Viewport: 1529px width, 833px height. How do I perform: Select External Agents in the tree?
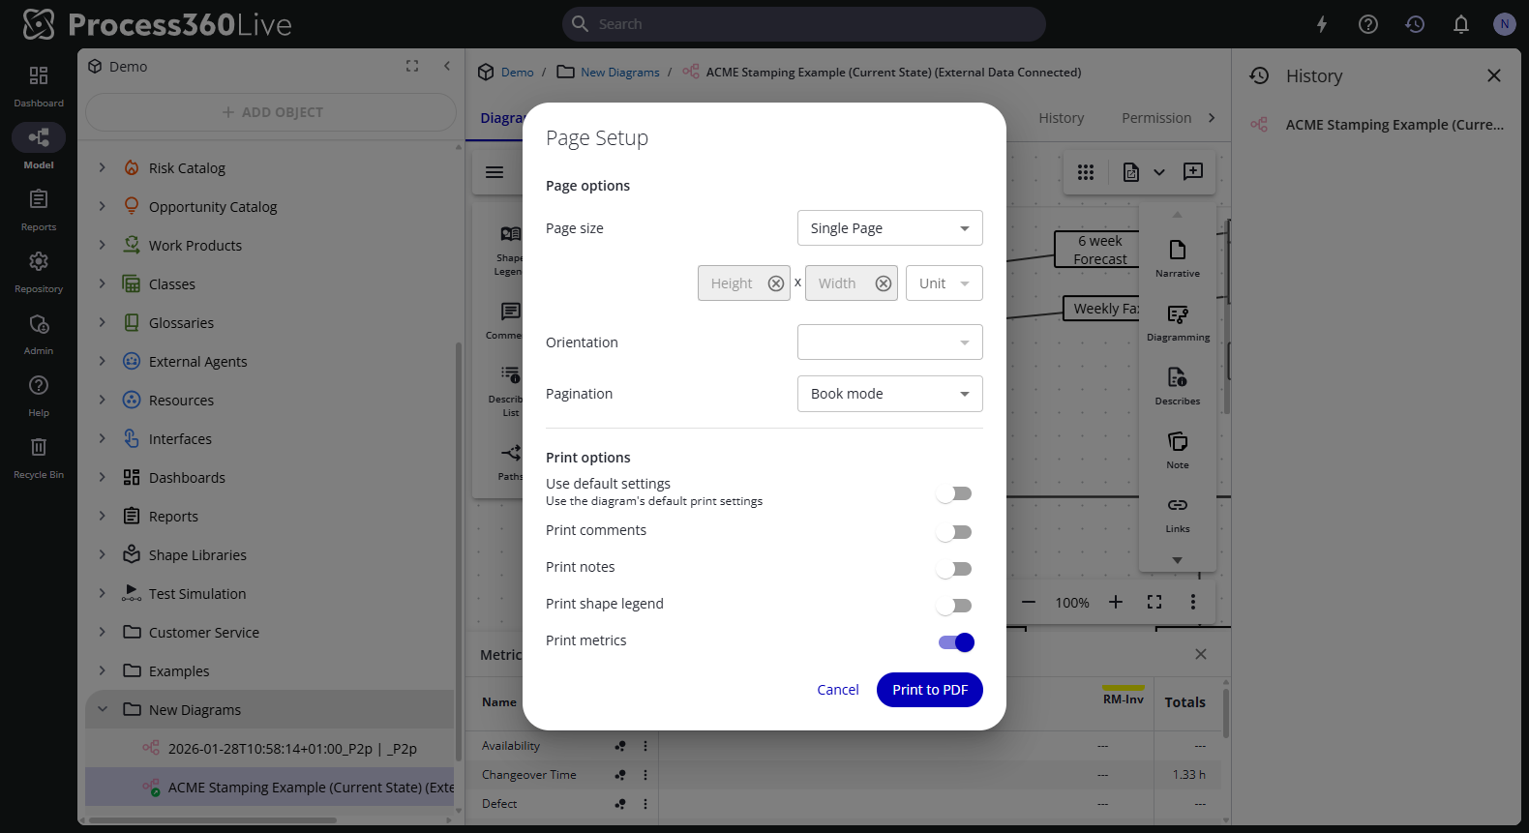pyautogui.click(x=197, y=362)
